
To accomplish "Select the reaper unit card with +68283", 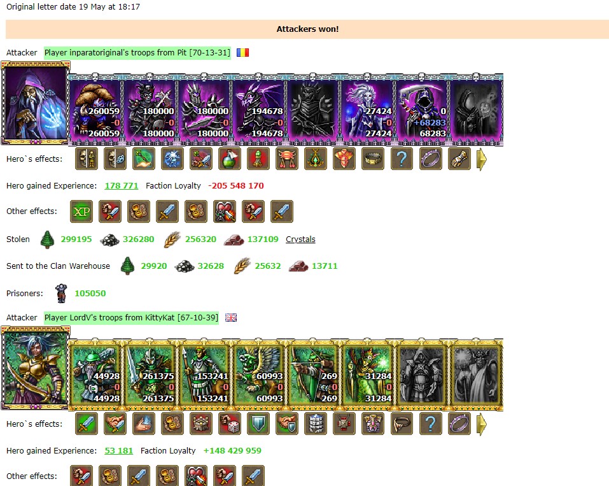I will point(422,110).
